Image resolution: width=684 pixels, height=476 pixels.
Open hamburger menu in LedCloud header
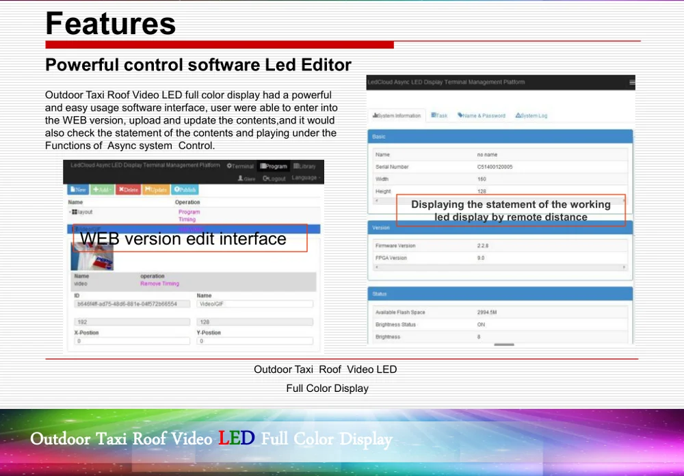631,82
